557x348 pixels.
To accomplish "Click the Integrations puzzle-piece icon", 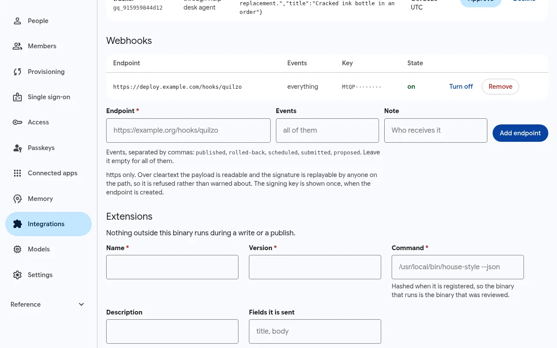I will (17, 224).
